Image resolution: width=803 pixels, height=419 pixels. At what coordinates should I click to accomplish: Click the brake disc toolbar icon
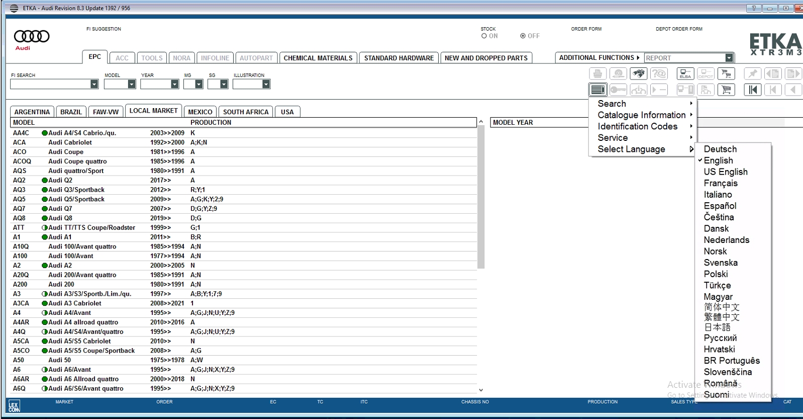point(618,74)
